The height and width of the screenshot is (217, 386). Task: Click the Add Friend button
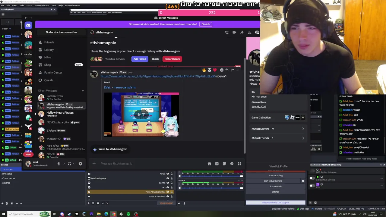[140, 59]
